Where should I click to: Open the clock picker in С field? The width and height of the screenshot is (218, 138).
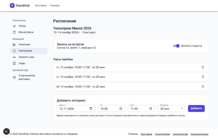121,109
